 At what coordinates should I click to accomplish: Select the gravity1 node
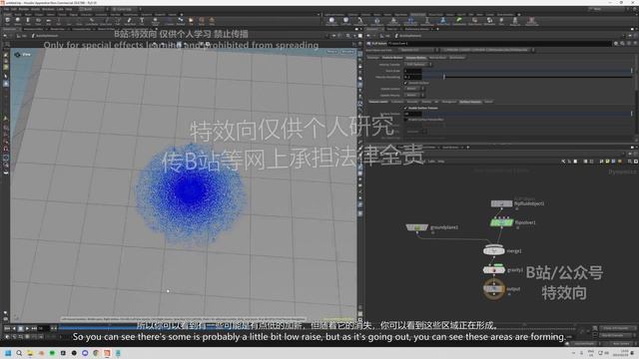494,270
